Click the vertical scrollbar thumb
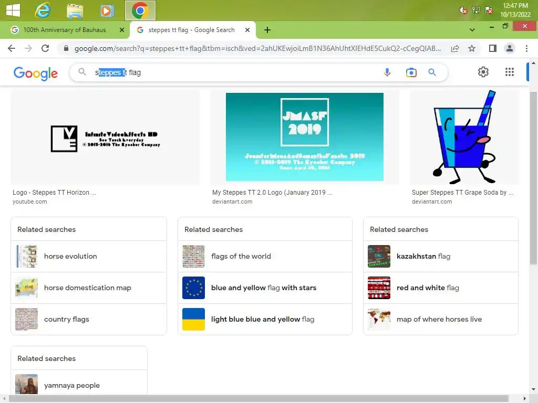The image size is (538, 403). (533, 178)
